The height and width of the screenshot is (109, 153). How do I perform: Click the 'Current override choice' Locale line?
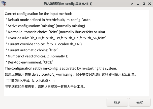[x=44, y=44]
